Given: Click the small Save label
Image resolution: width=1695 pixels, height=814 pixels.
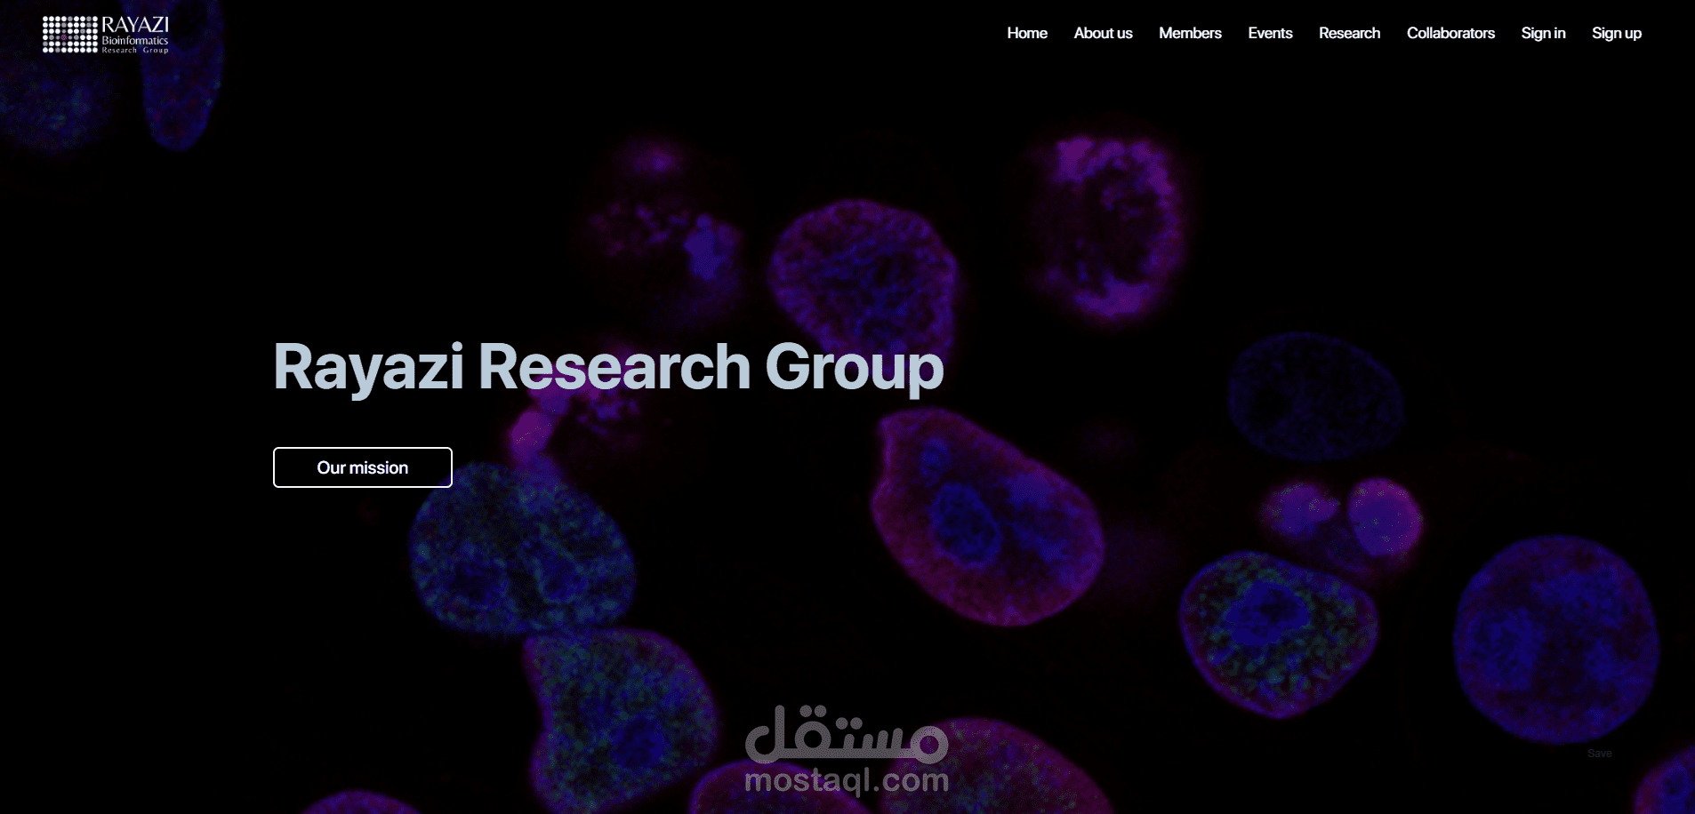Looking at the screenshot, I should click(x=1599, y=754).
